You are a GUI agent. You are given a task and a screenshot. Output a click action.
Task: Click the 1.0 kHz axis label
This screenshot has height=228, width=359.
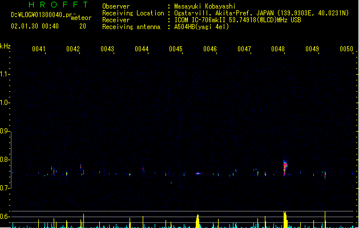(x=5, y=103)
